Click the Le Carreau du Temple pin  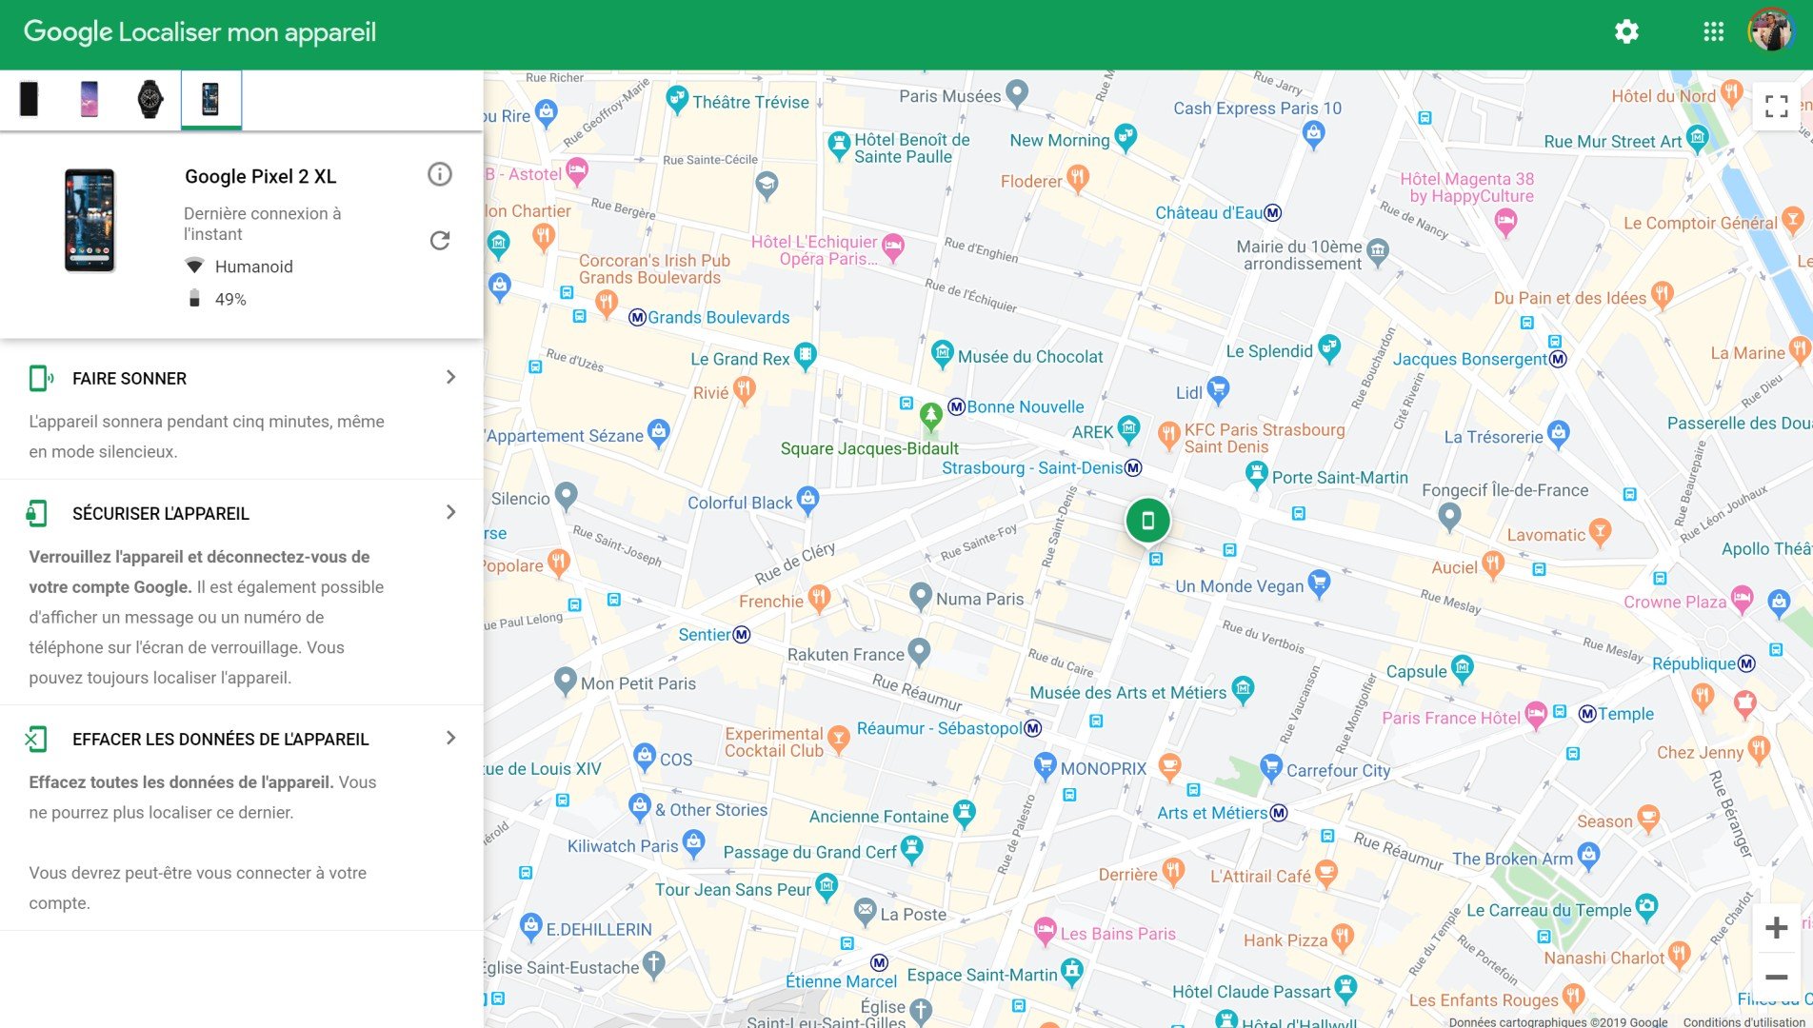[x=1646, y=907]
